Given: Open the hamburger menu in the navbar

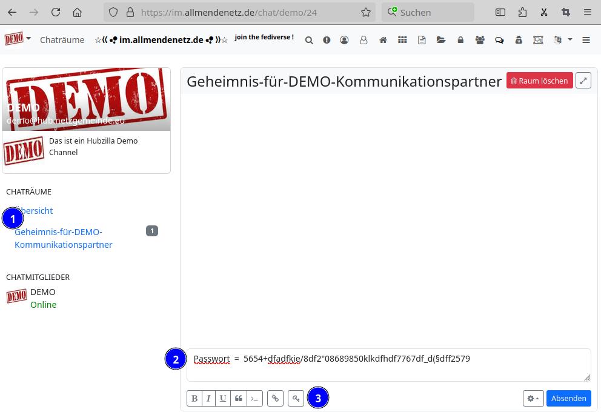Looking at the screenshot, I should [x=586, y=40].
